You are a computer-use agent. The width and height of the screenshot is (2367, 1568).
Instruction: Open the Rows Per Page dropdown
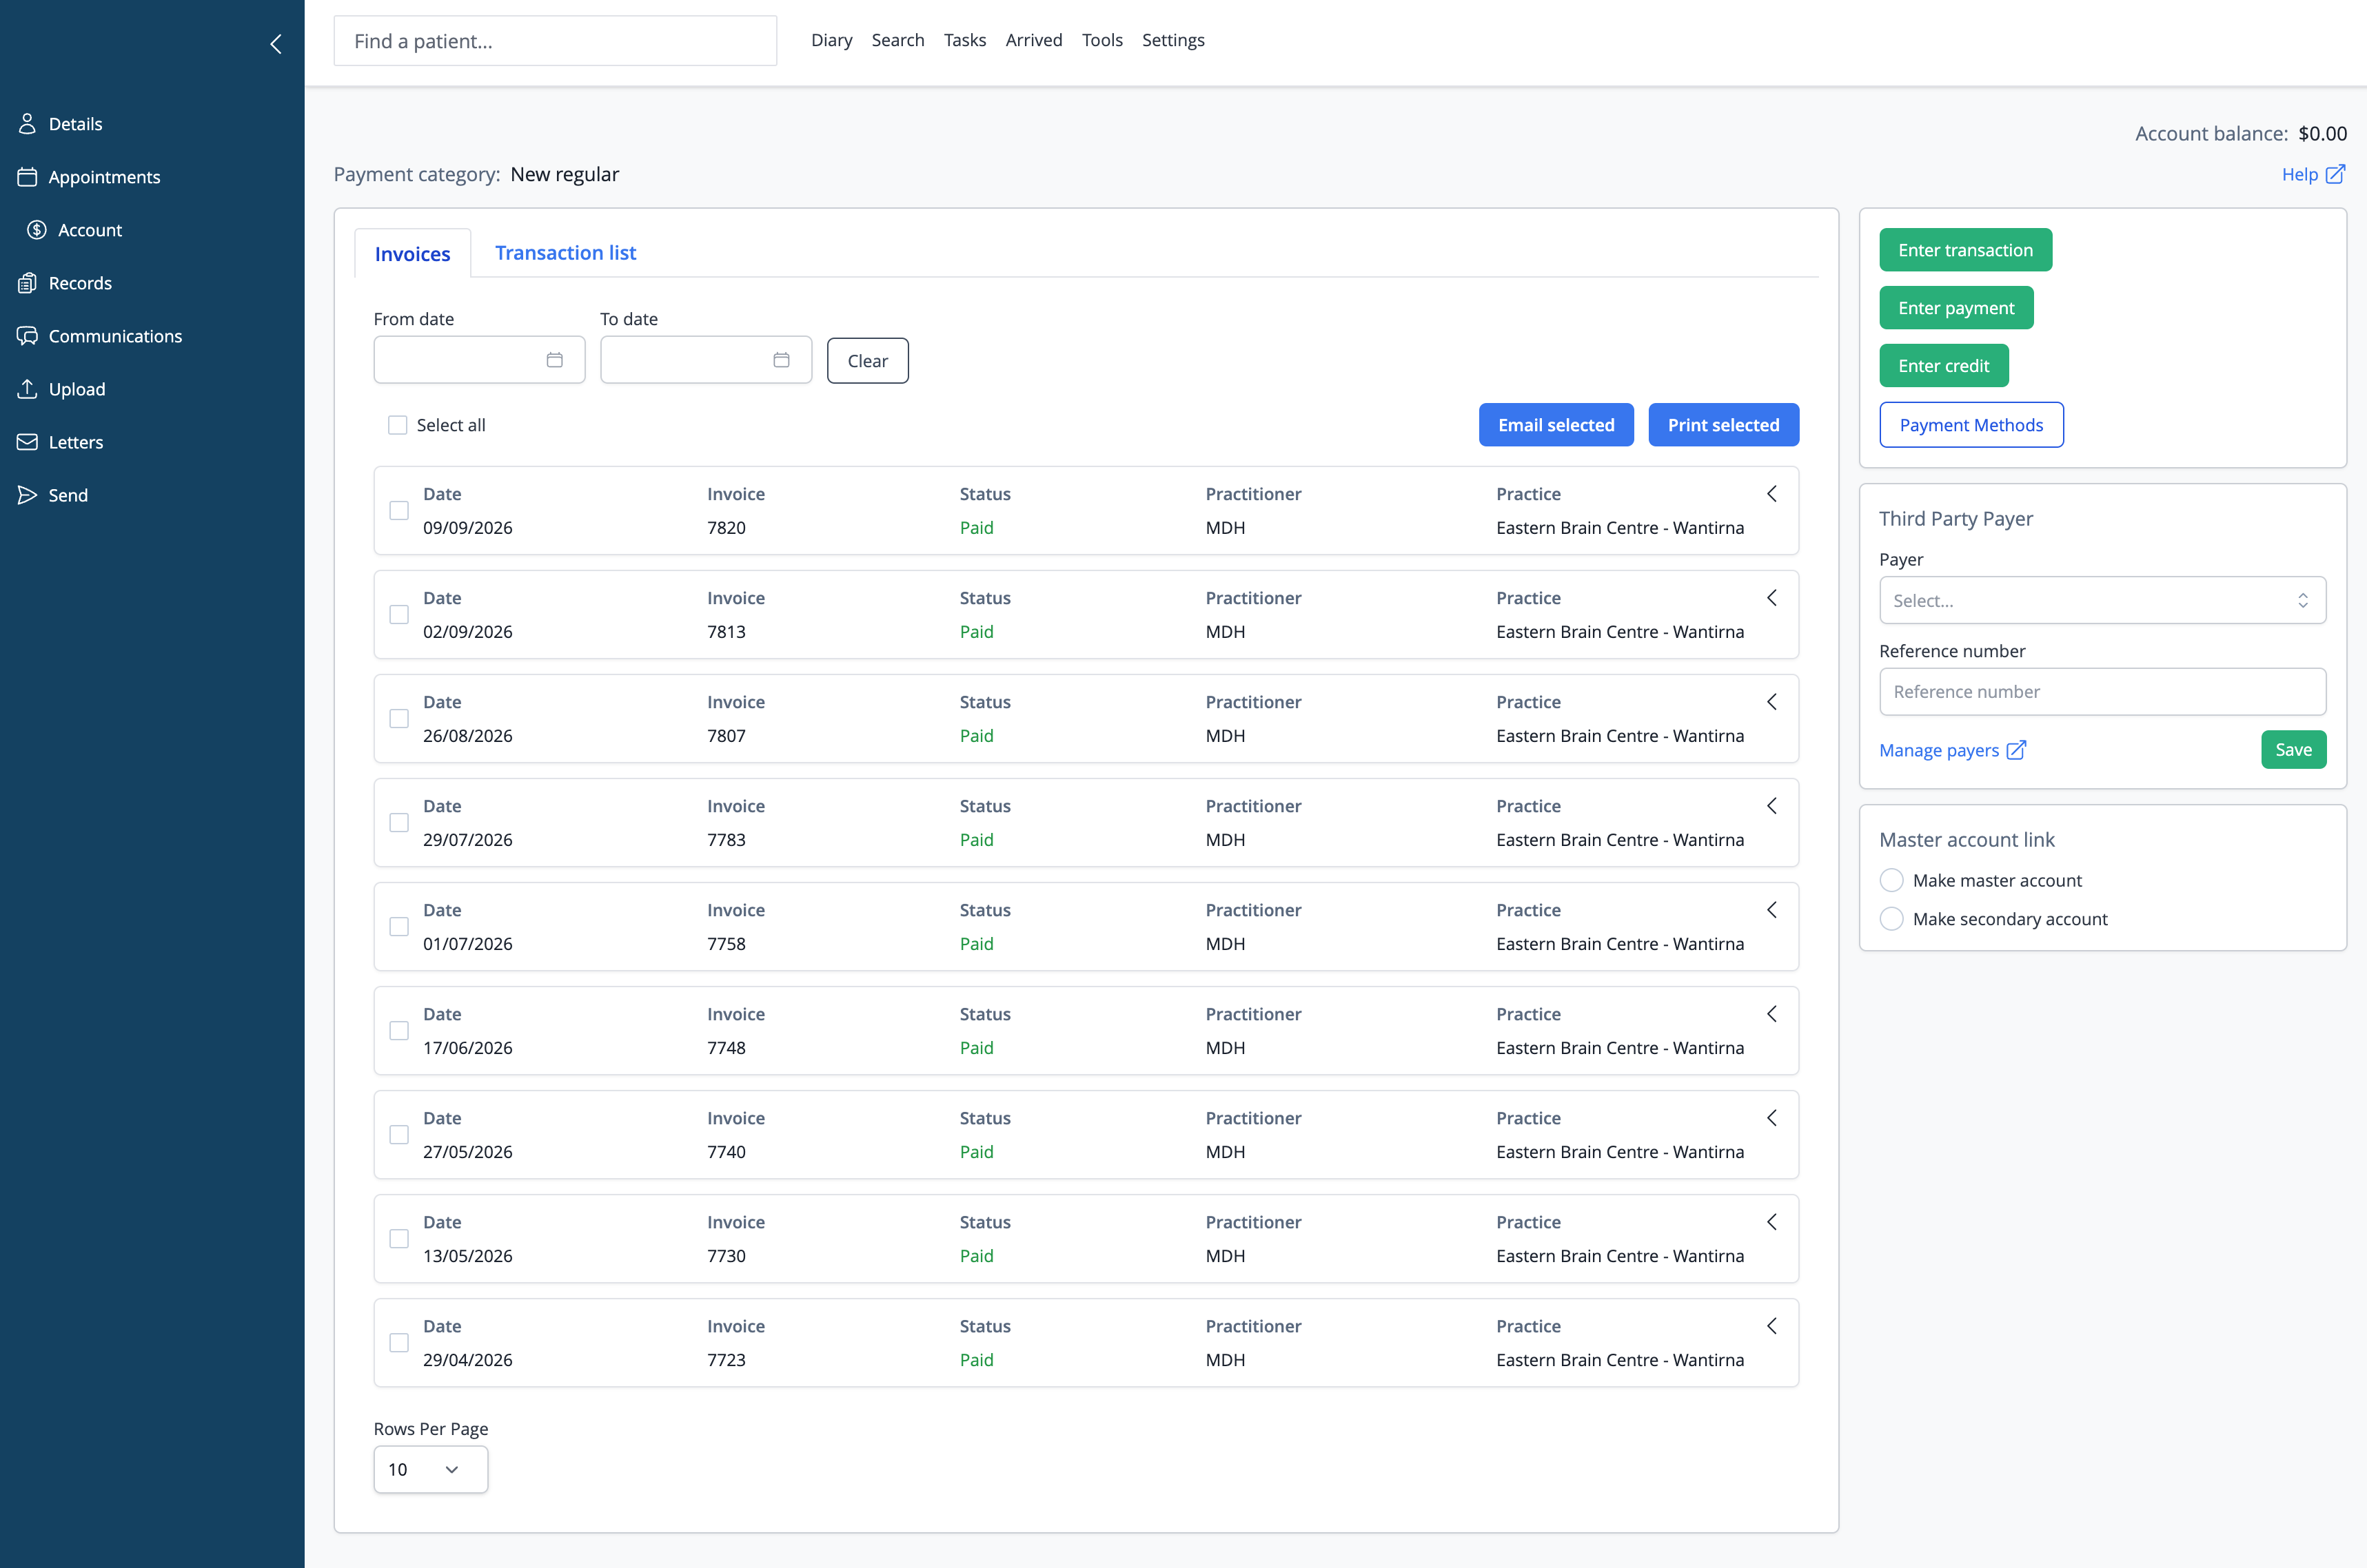tap(430, 1469)
